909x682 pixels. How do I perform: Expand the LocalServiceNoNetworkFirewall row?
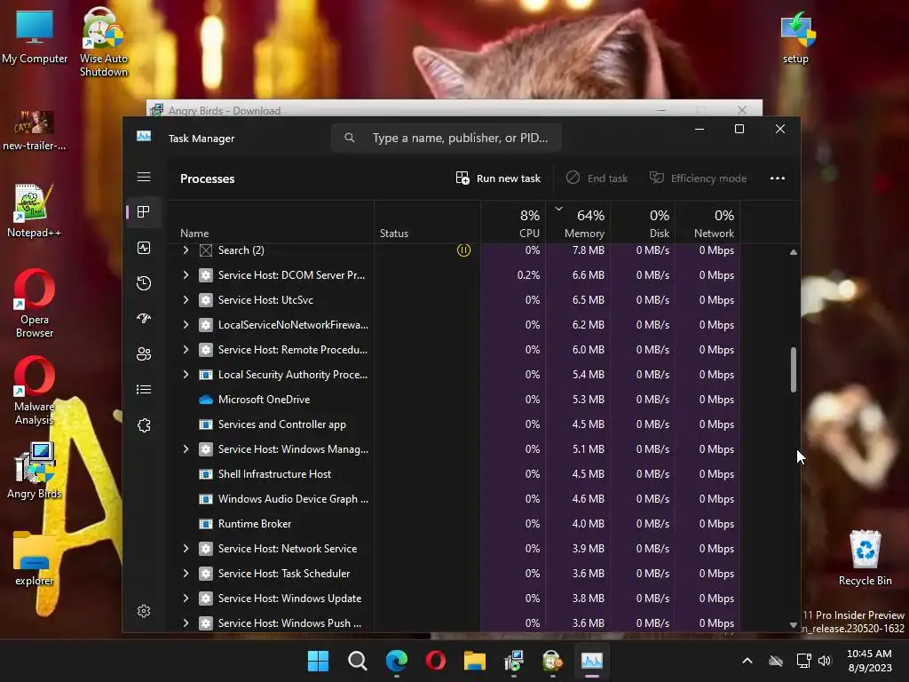pos(186,325)
